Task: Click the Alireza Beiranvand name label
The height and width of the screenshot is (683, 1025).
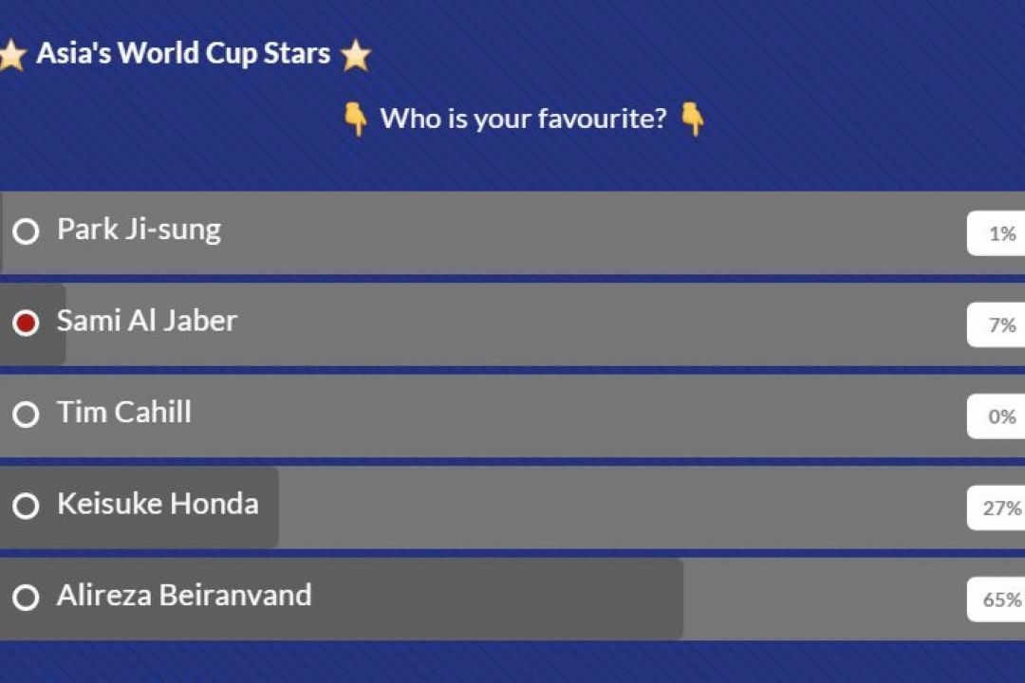Action: point(184,596)
